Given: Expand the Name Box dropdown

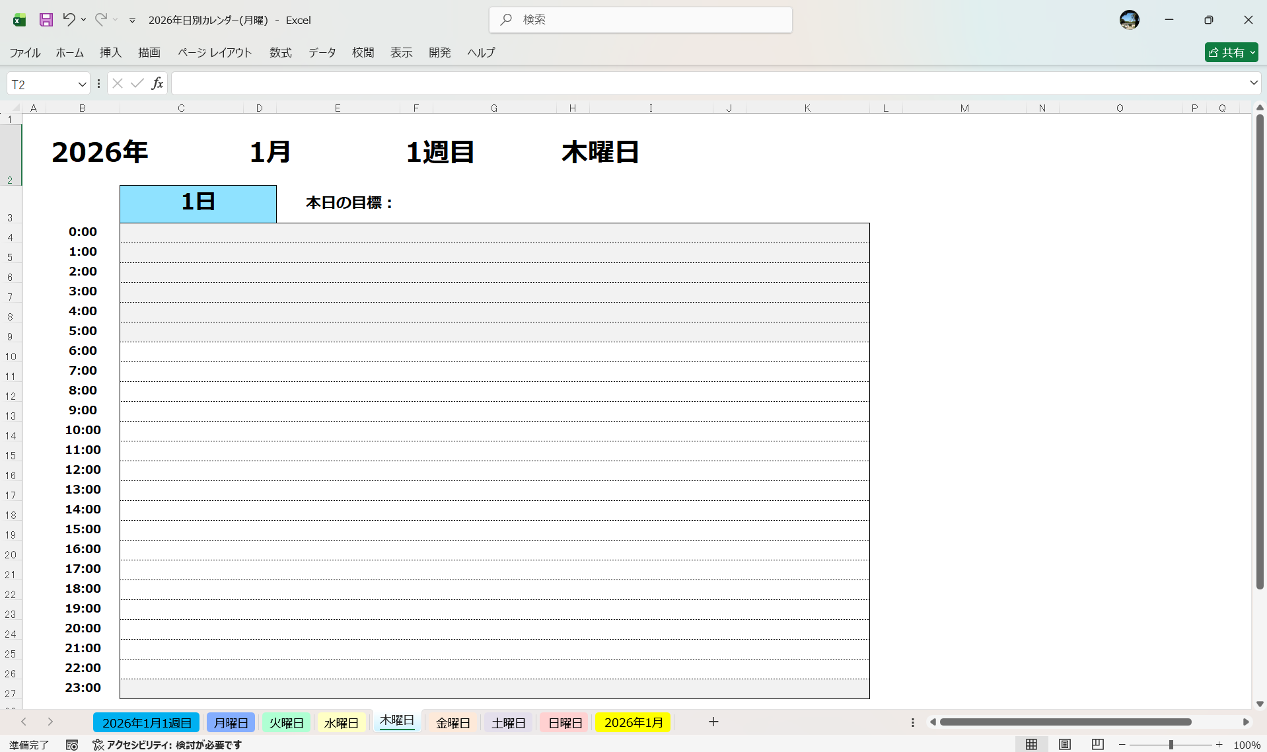Looking at the screenshot, I should [82, 84].
